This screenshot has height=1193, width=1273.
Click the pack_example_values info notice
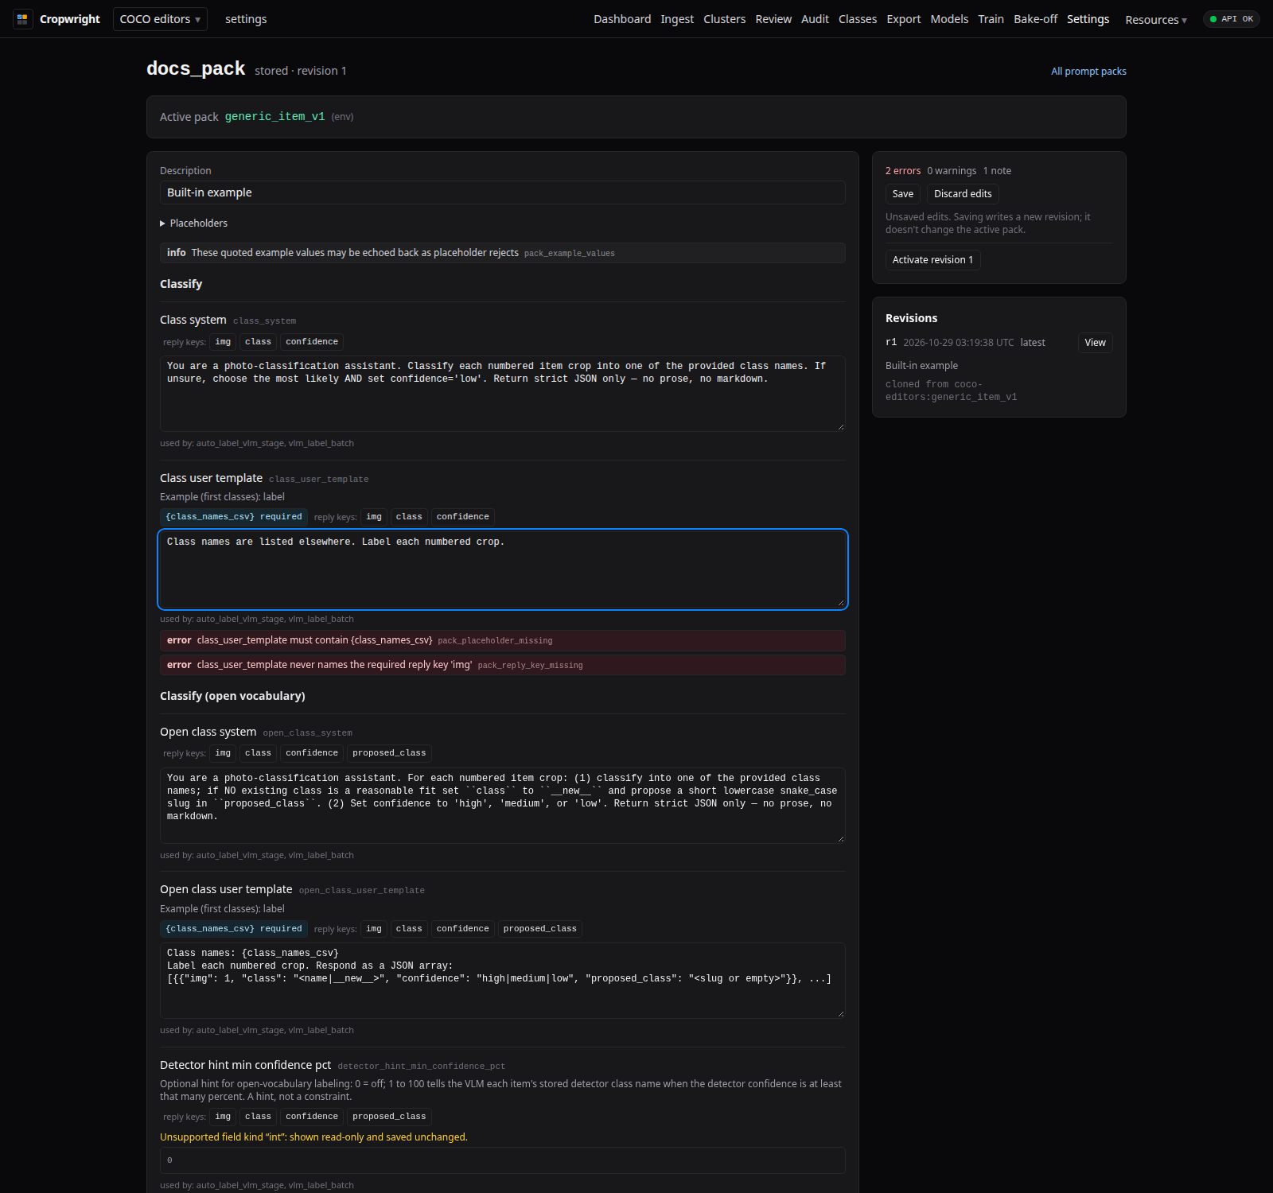coord(503,253)
